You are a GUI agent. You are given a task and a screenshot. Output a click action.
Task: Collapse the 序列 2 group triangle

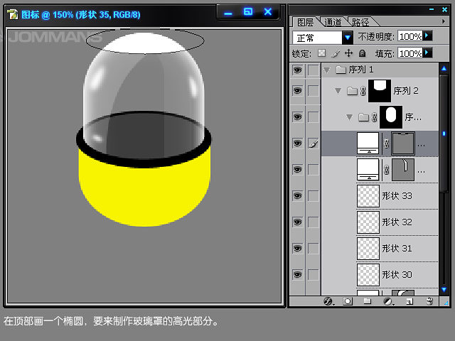click(338, 91)
